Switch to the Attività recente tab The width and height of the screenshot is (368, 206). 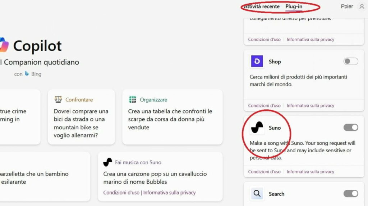pyautogui.click(x=262, y=6)
